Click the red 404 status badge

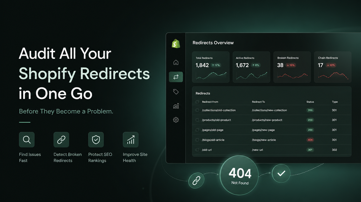(310, 140)
